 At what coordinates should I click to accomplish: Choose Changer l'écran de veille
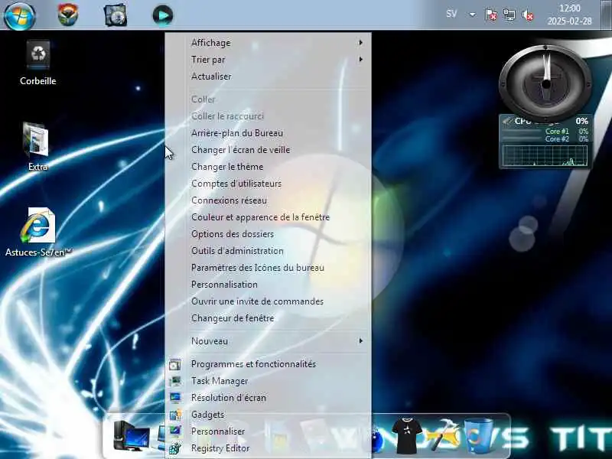269,149
